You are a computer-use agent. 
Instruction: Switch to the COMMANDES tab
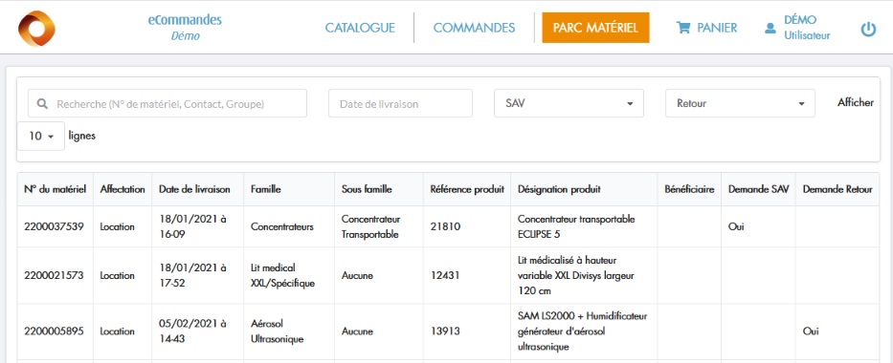(x=474, y=28)
